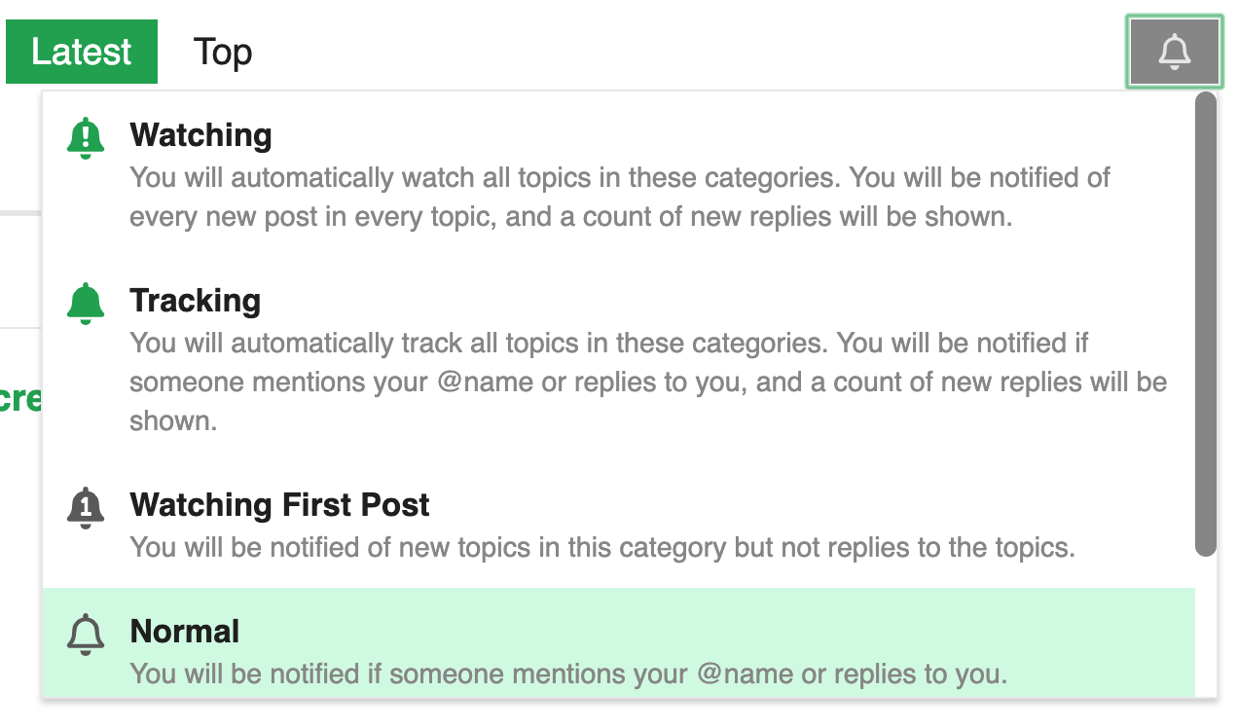Click the solid green bell beside Tracking
Viewport: 1238px width, 728px height.
[86, 303]
